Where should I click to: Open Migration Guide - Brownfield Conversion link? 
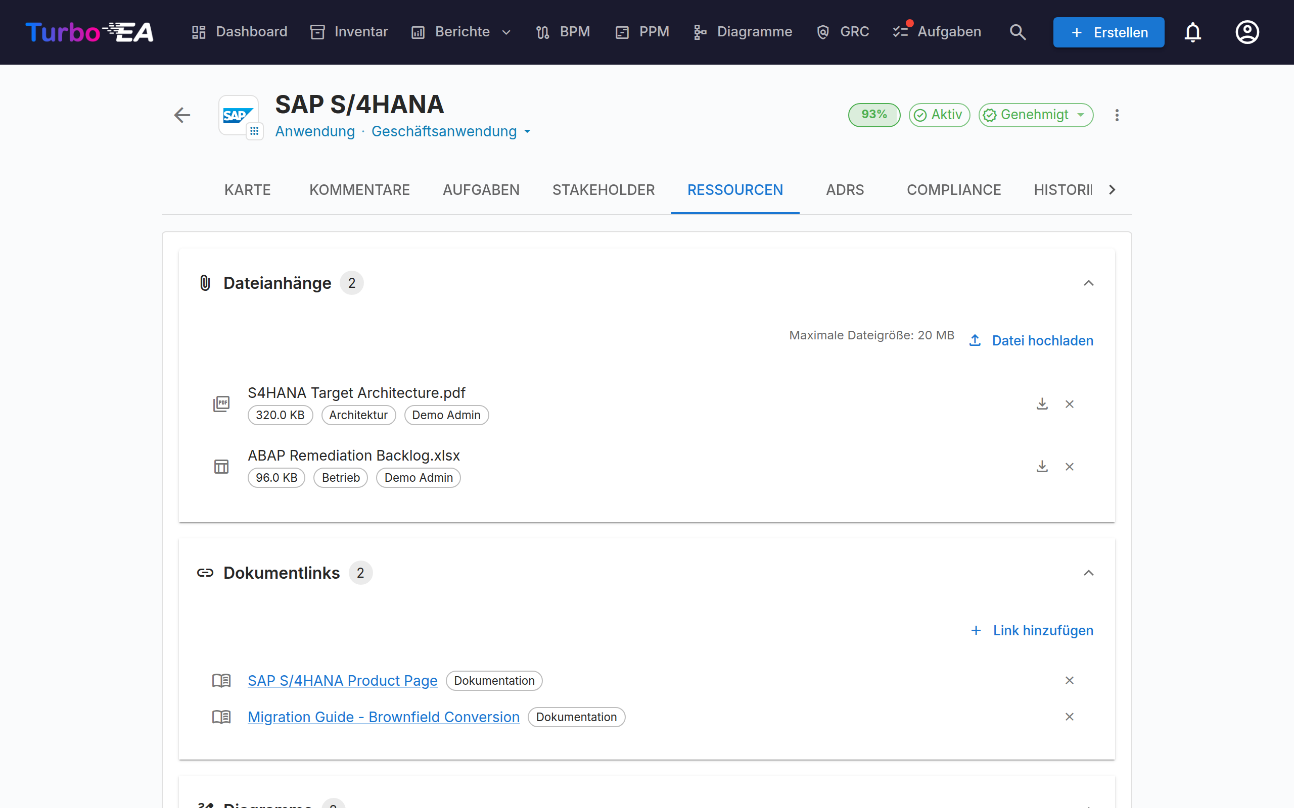tap(383, 717)
